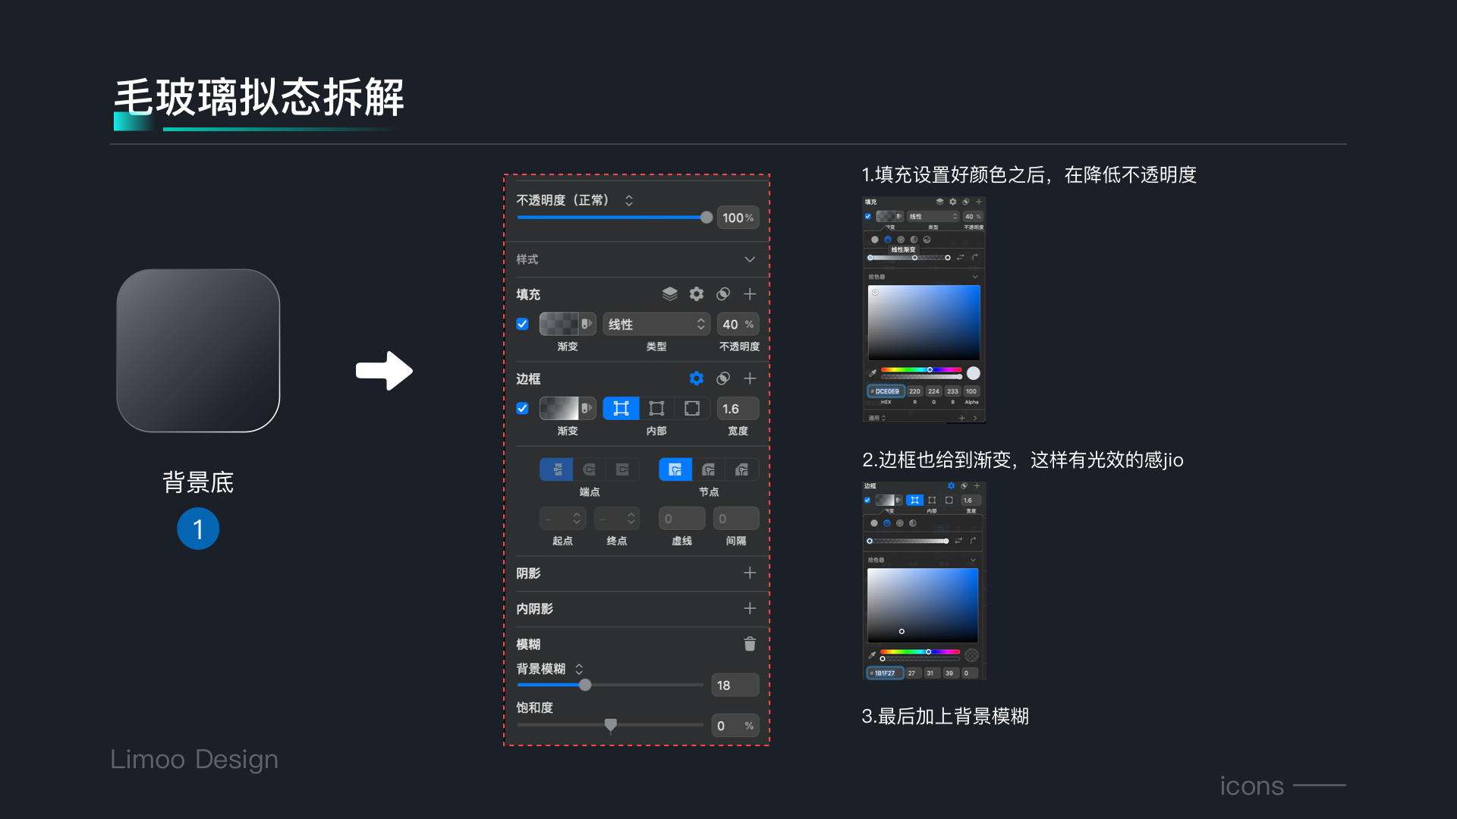Open the 背景模糊 blur type selector

tap(579, 669)
